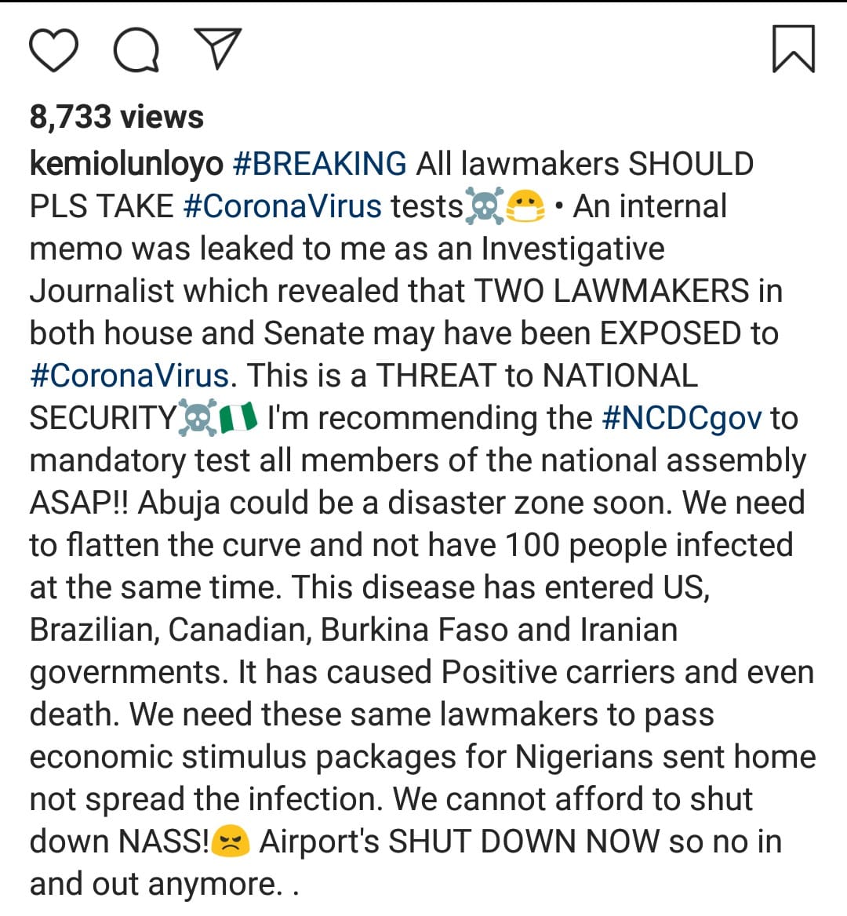Open the kemiolunloyo profile link
Screen dimensions: 847x916
pos(126,164)
